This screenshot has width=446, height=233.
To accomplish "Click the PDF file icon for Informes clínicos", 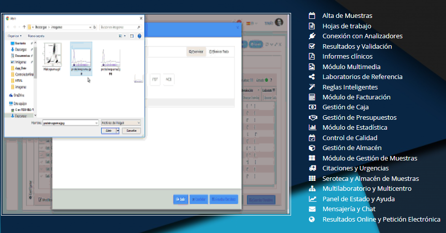I will point(312,56).
